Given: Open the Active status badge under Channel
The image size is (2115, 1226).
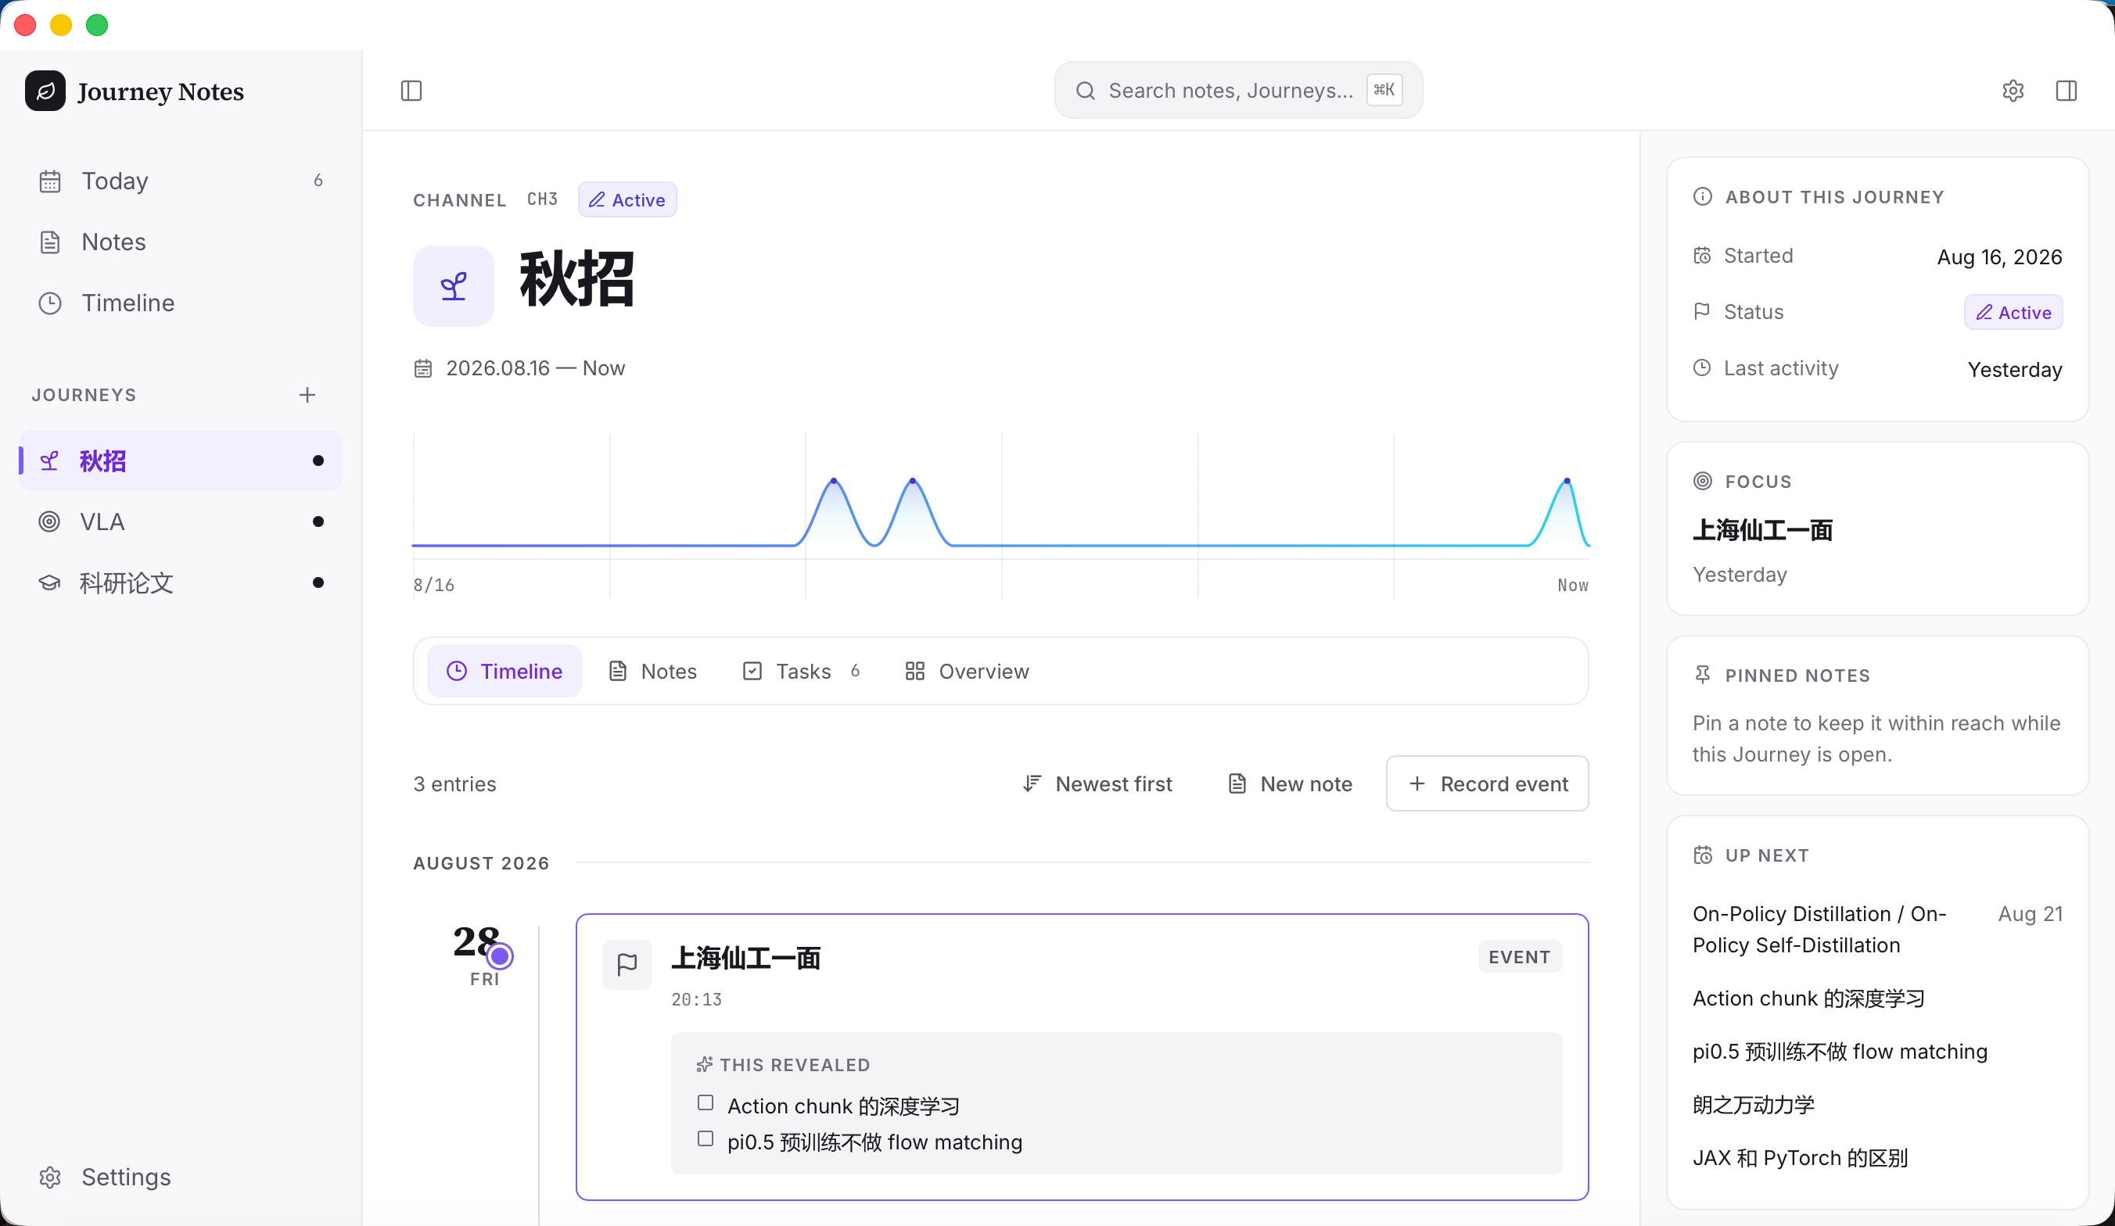Looking at the screenshot, I should tap(627, 199).
